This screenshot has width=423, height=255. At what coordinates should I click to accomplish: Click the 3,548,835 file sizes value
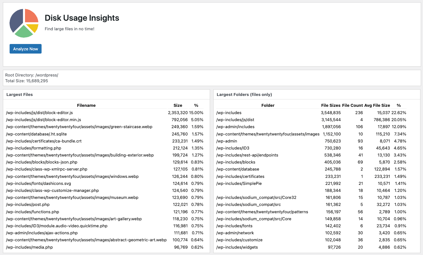[331, 113]
